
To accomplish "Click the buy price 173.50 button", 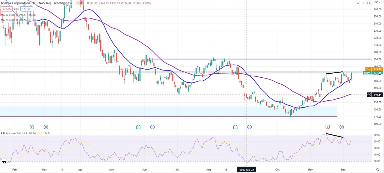I will click(26, 9).
